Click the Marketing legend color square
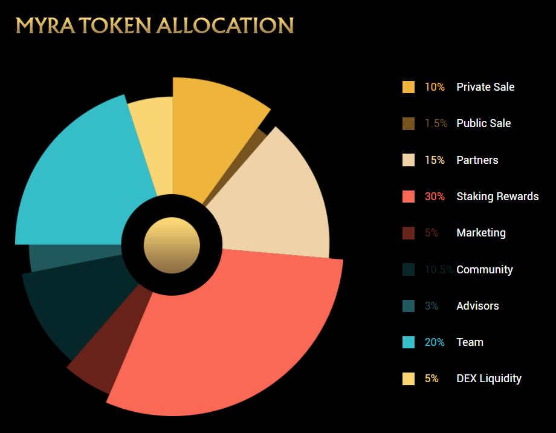The width and height of the screenshot is (556, 433). (409, 233)
